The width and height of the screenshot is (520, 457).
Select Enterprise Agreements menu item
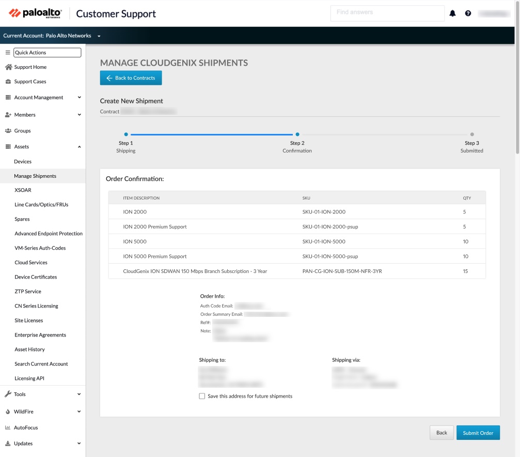coord(40,335)
